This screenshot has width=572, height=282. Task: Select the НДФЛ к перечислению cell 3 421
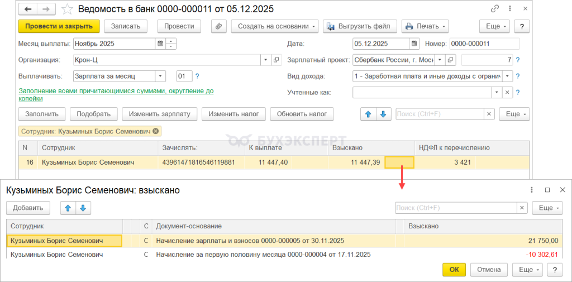(445, 162)
